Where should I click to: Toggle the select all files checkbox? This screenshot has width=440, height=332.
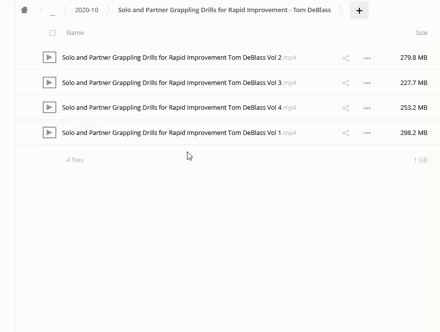click(x=52, y=33)
